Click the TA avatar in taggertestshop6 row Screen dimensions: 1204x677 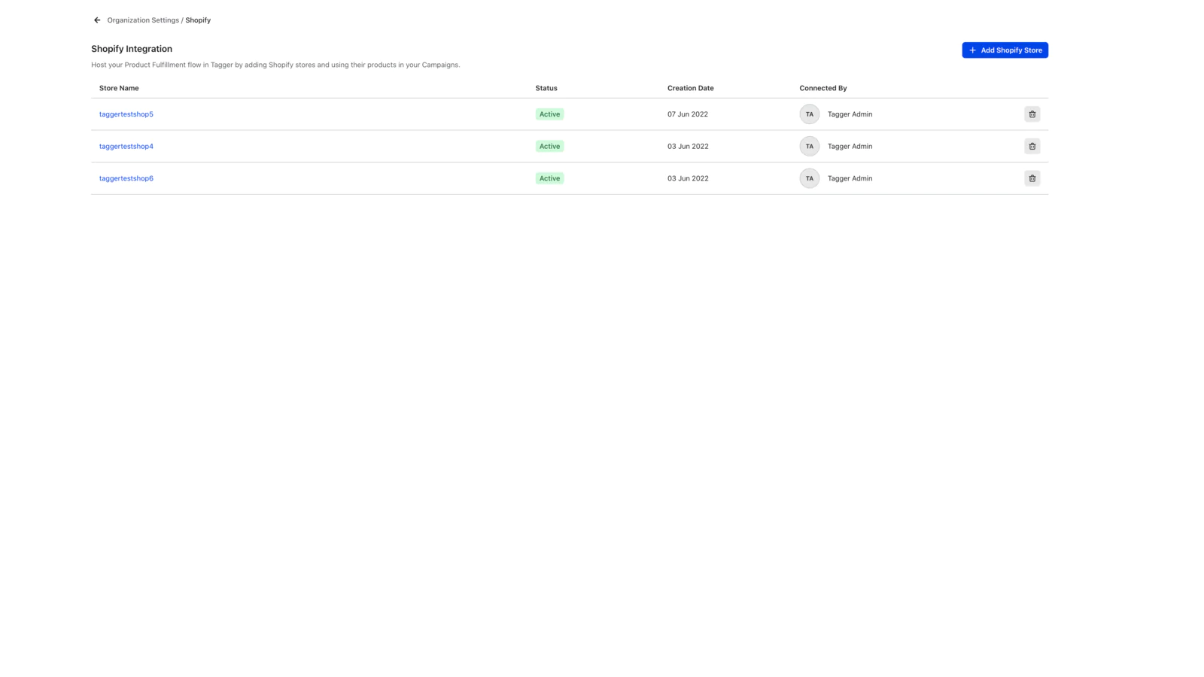click(809, 178)
